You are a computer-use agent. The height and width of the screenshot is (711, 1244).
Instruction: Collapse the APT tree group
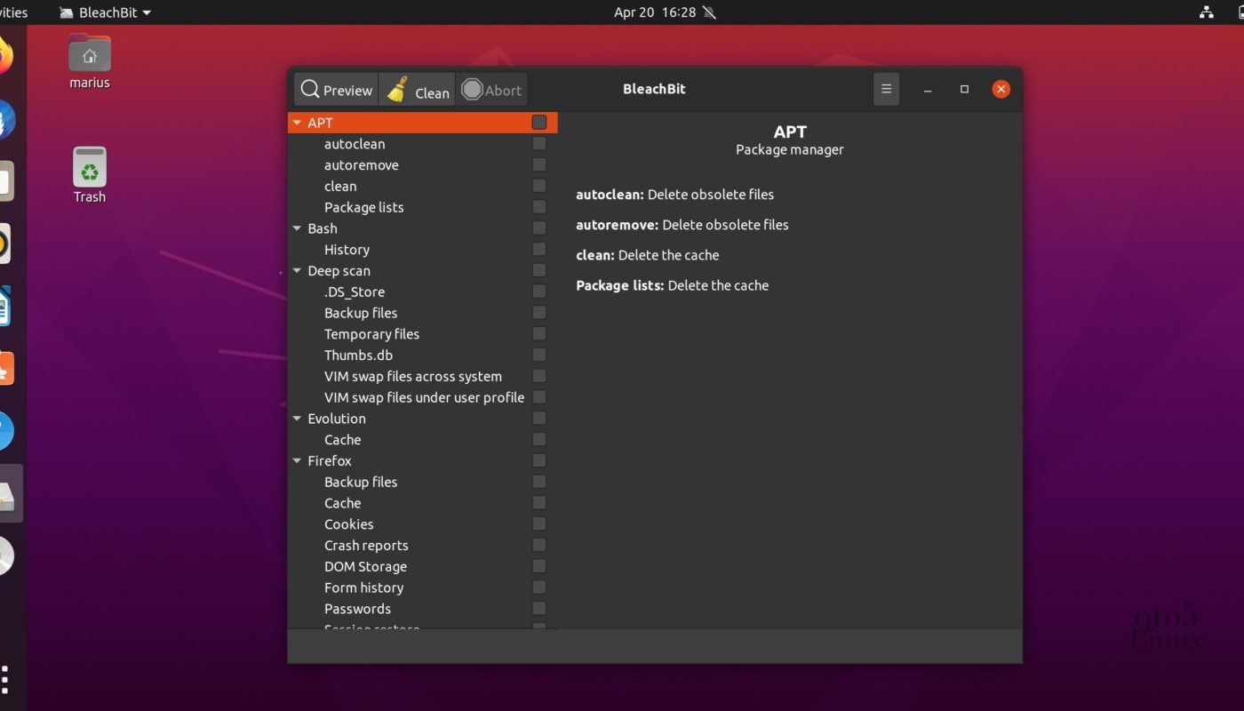tap(297, 123)
